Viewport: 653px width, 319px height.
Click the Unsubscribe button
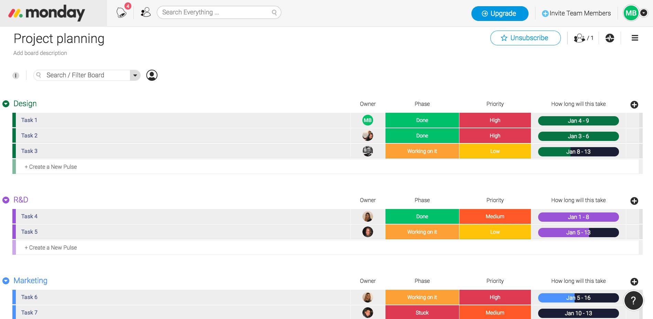click(x=525, y=38)
